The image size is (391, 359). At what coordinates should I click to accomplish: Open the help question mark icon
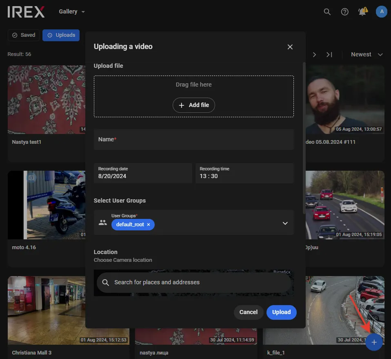click(x=344, y=12)
